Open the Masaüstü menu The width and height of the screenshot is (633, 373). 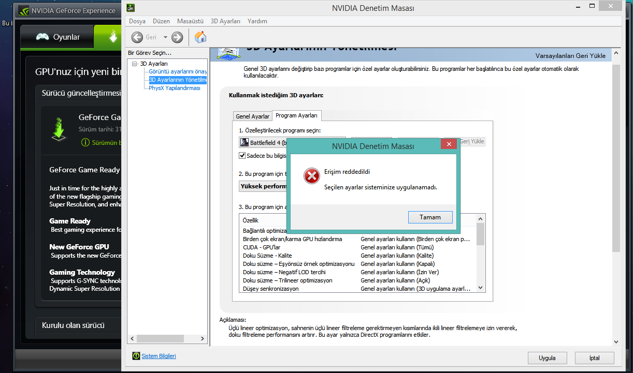(x=190, y=21)
